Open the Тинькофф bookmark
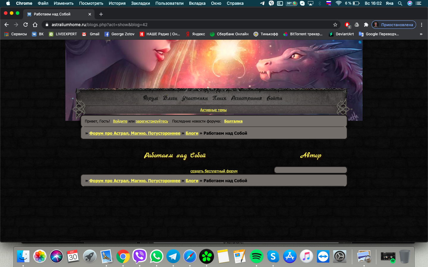Screen dimensions: 428x267 click(x=266, y=34)
